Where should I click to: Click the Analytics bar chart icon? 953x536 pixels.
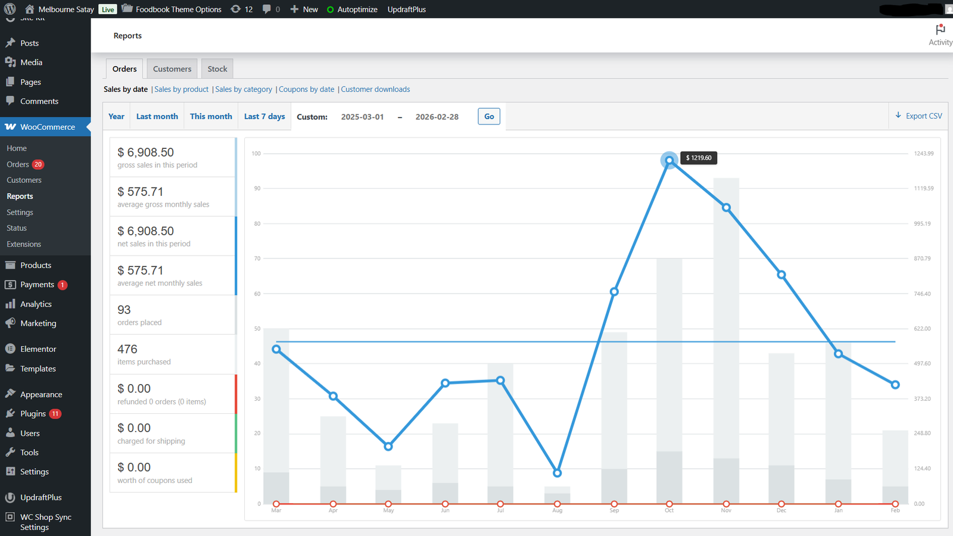(x=10, y=304)
